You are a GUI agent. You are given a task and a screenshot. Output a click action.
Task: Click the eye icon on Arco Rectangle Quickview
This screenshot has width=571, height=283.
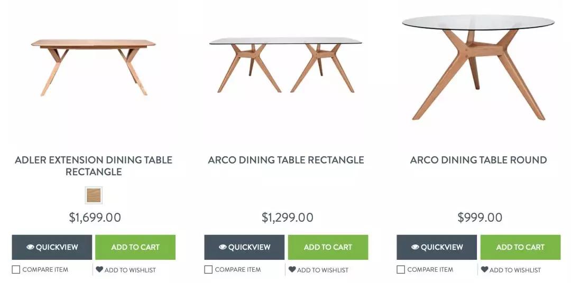click(223, 247)
